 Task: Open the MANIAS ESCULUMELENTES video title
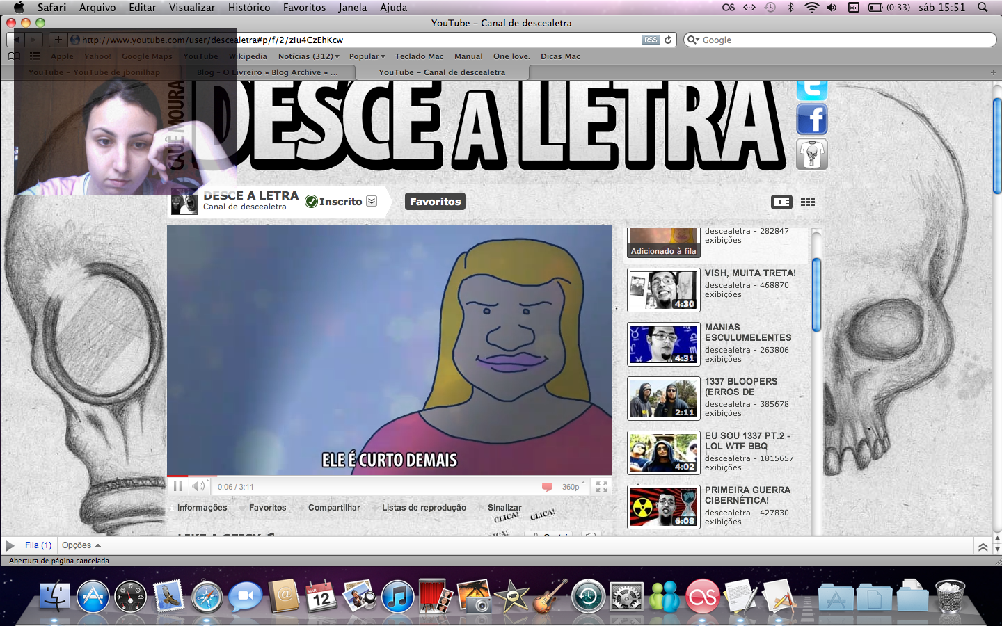748,332
